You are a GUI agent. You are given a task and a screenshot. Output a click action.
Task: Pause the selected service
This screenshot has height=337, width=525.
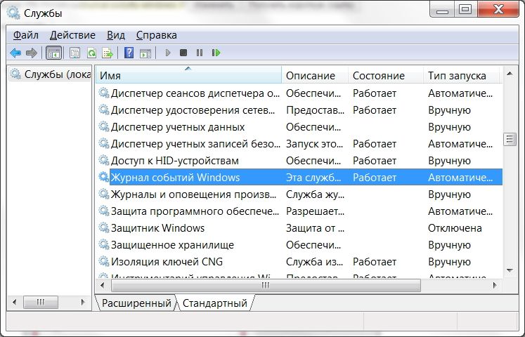200,53
